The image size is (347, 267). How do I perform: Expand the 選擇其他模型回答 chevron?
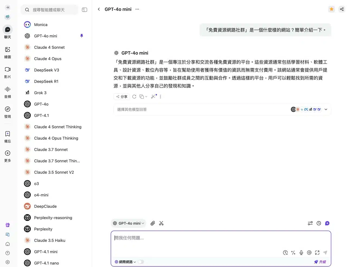(x=326, y=109)
